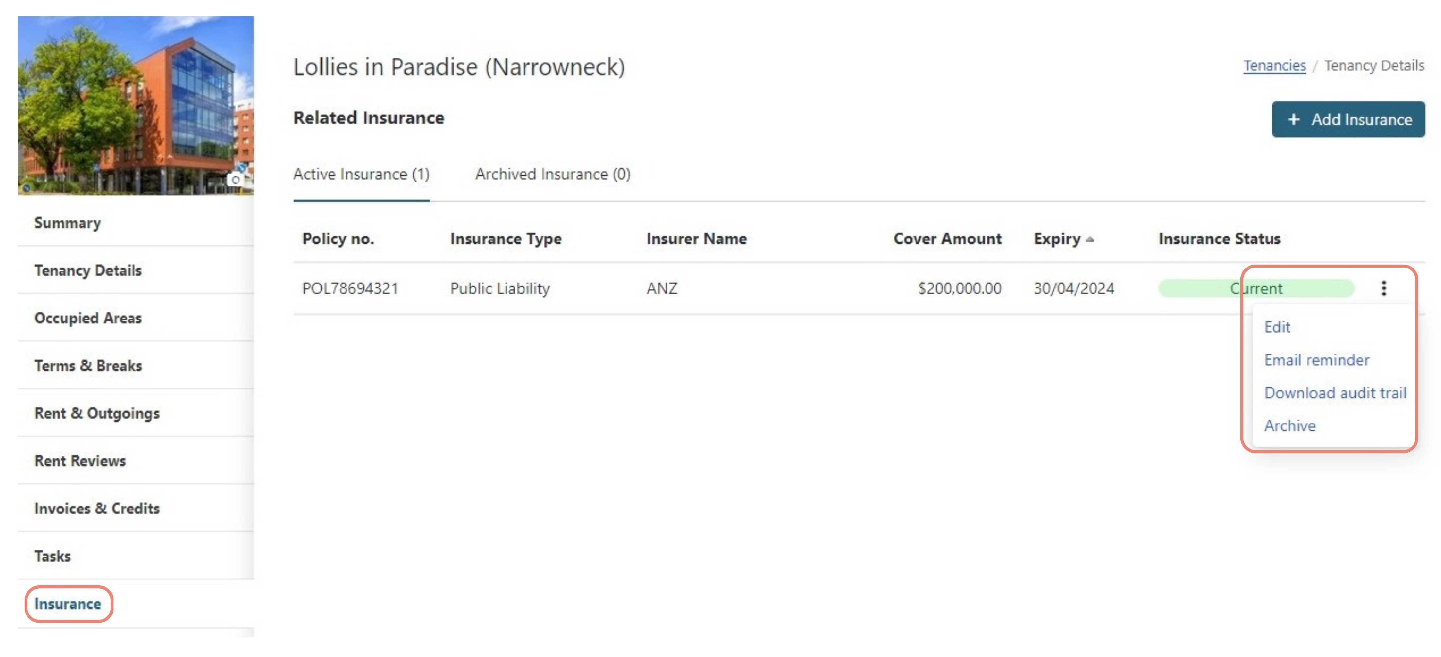1441x657 pixels.
Task: Open Rent Reviews from the sidebar
Action: click(x=80, y=461)
